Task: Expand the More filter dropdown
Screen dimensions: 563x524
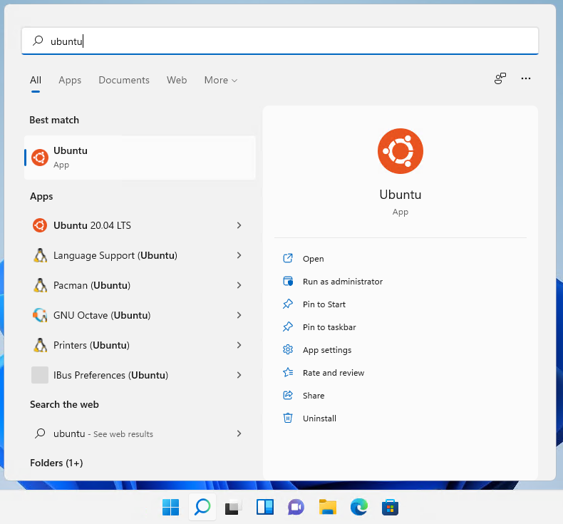Action: coord(220,81)
